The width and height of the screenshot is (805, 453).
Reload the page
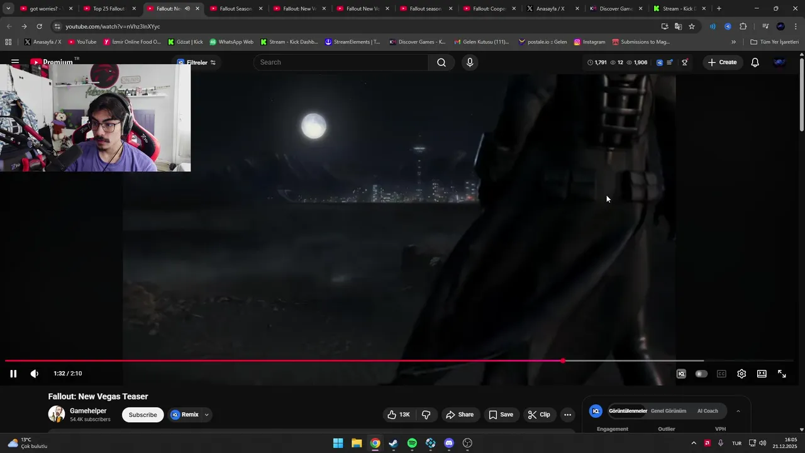39,26
